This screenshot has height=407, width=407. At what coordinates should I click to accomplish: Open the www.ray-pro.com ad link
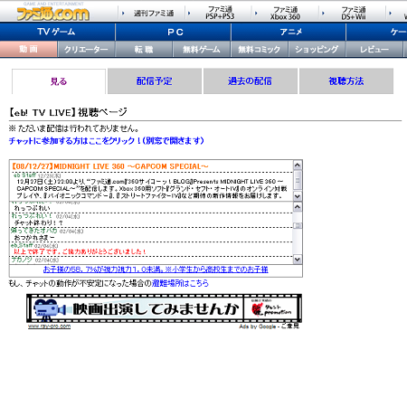click(x=49, y=327)
